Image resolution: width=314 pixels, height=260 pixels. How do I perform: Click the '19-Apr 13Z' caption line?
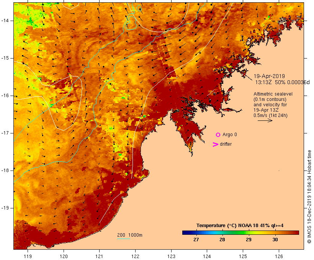click(x=266, y=110)
